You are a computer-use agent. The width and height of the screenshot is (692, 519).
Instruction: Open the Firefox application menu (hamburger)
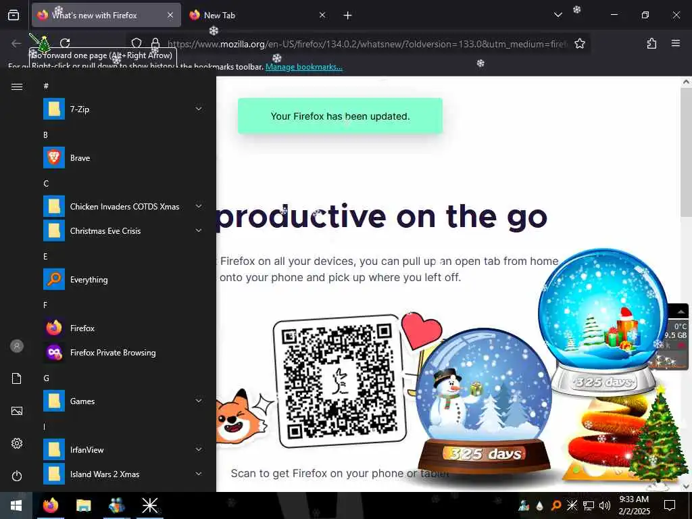pyautogui.click(x=676, y=43)
